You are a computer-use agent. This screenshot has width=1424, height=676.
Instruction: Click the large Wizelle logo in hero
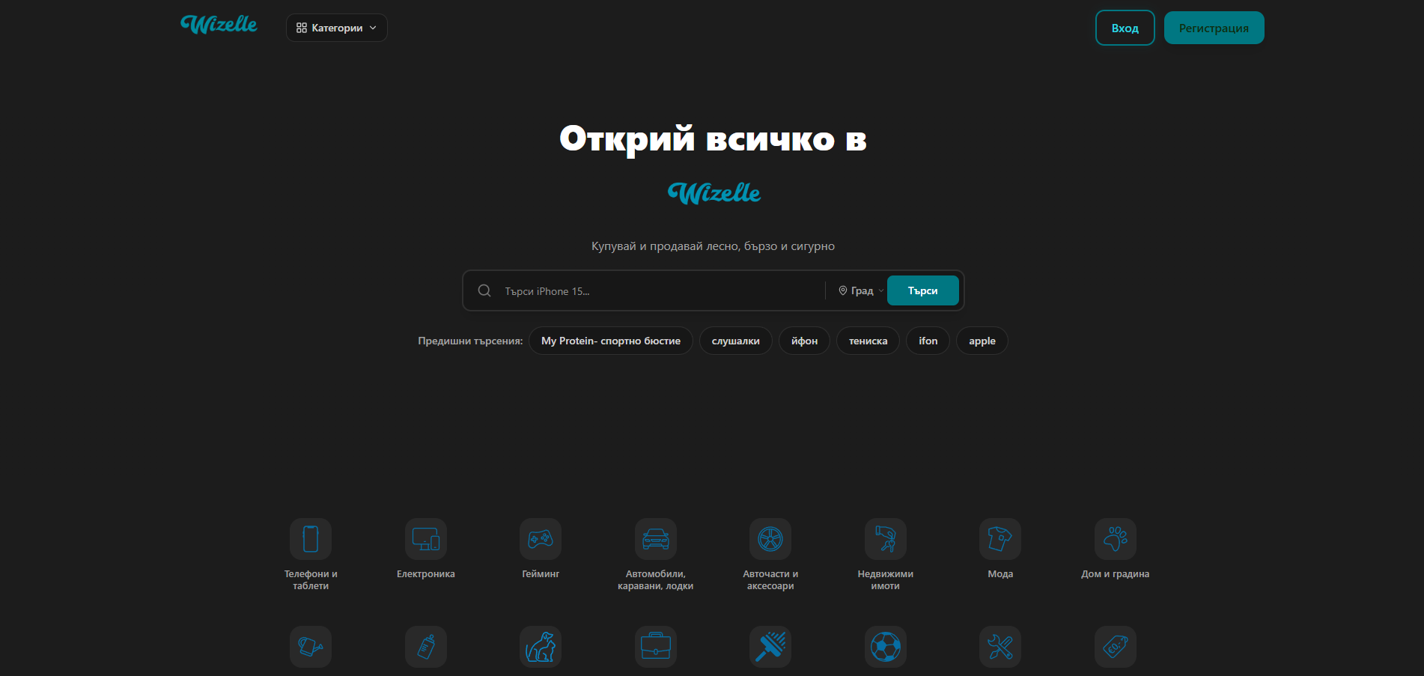click(713, 193)
